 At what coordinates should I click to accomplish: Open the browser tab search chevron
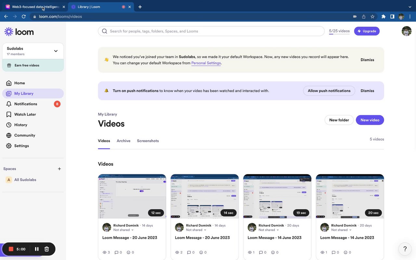tap(410, 7)
